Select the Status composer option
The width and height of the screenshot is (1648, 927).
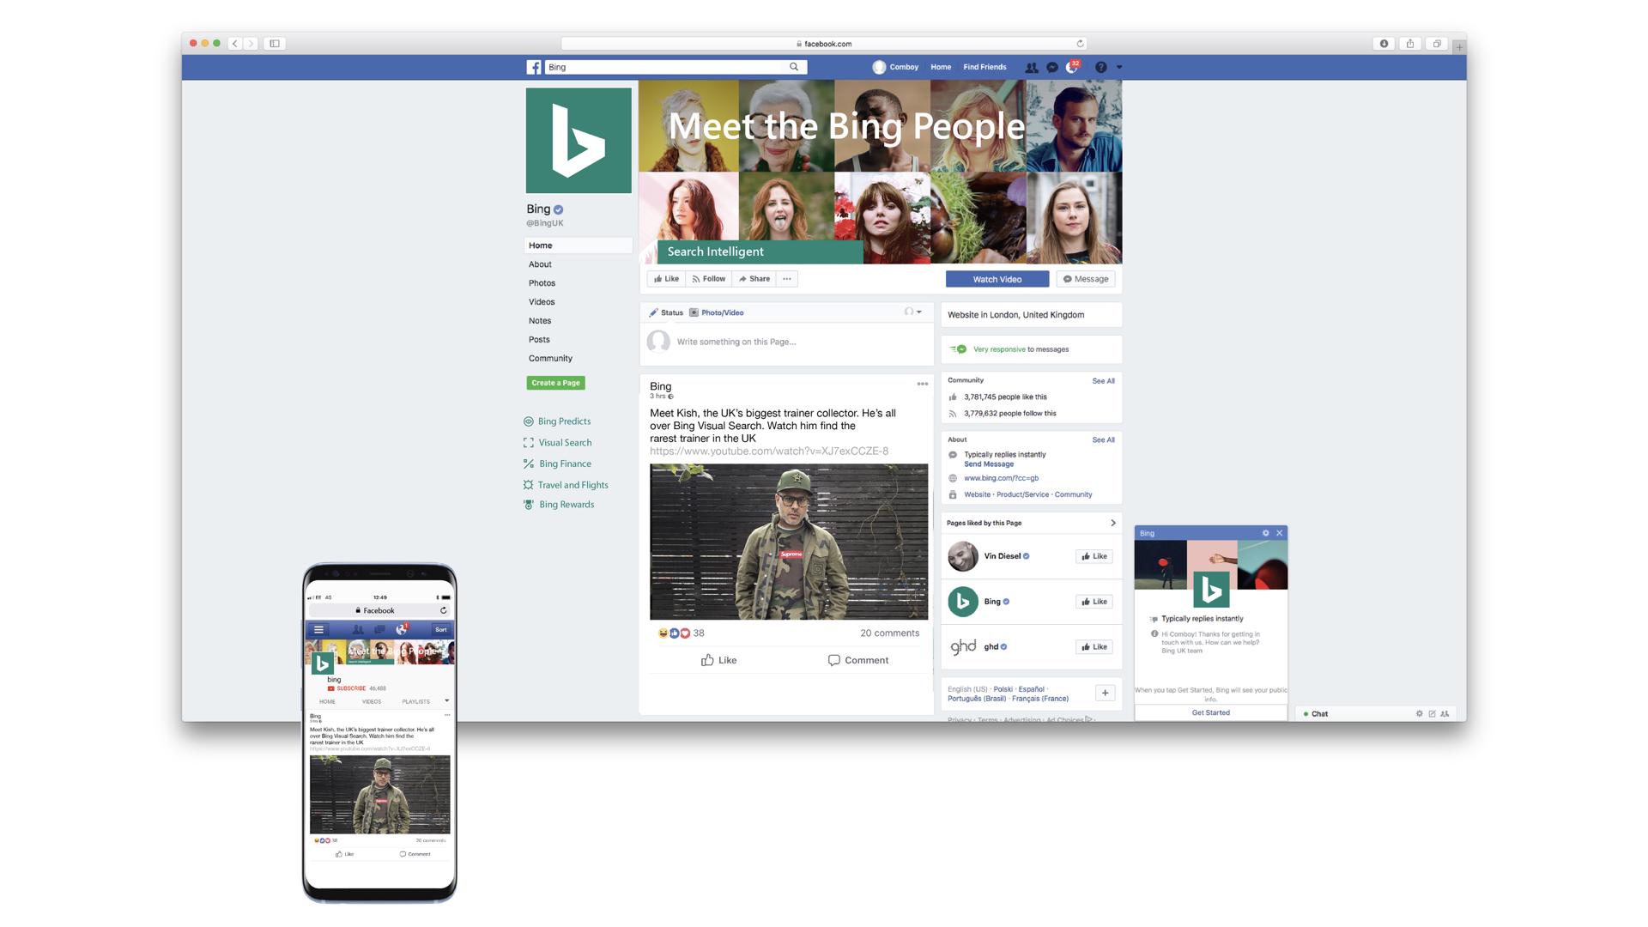(x=666, y=312)
